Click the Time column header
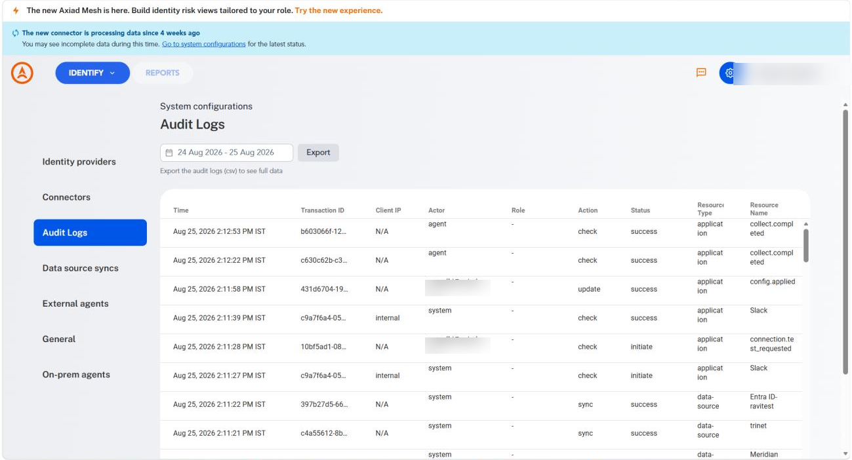The height and width of the screenshot is (460, 852). (181, 210)
